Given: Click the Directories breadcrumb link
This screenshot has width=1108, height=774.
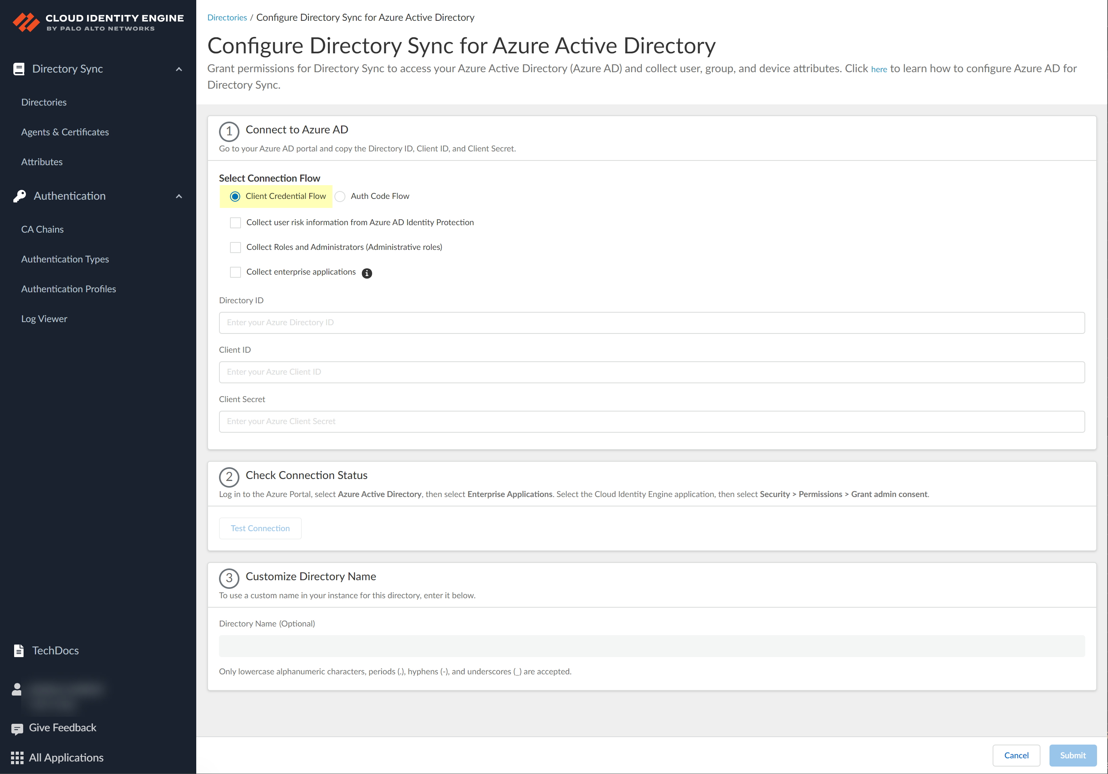Looking at the screenshot, I should (x=227, y=18).
